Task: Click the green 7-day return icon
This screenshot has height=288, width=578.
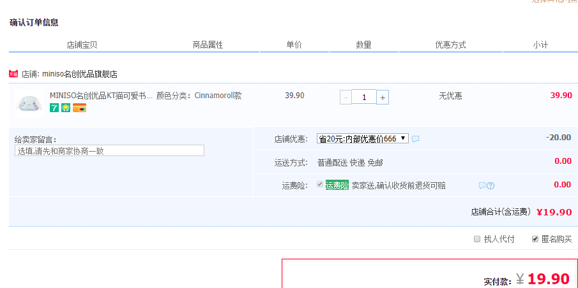Action: pyautogui.click(x=54, y=108)
